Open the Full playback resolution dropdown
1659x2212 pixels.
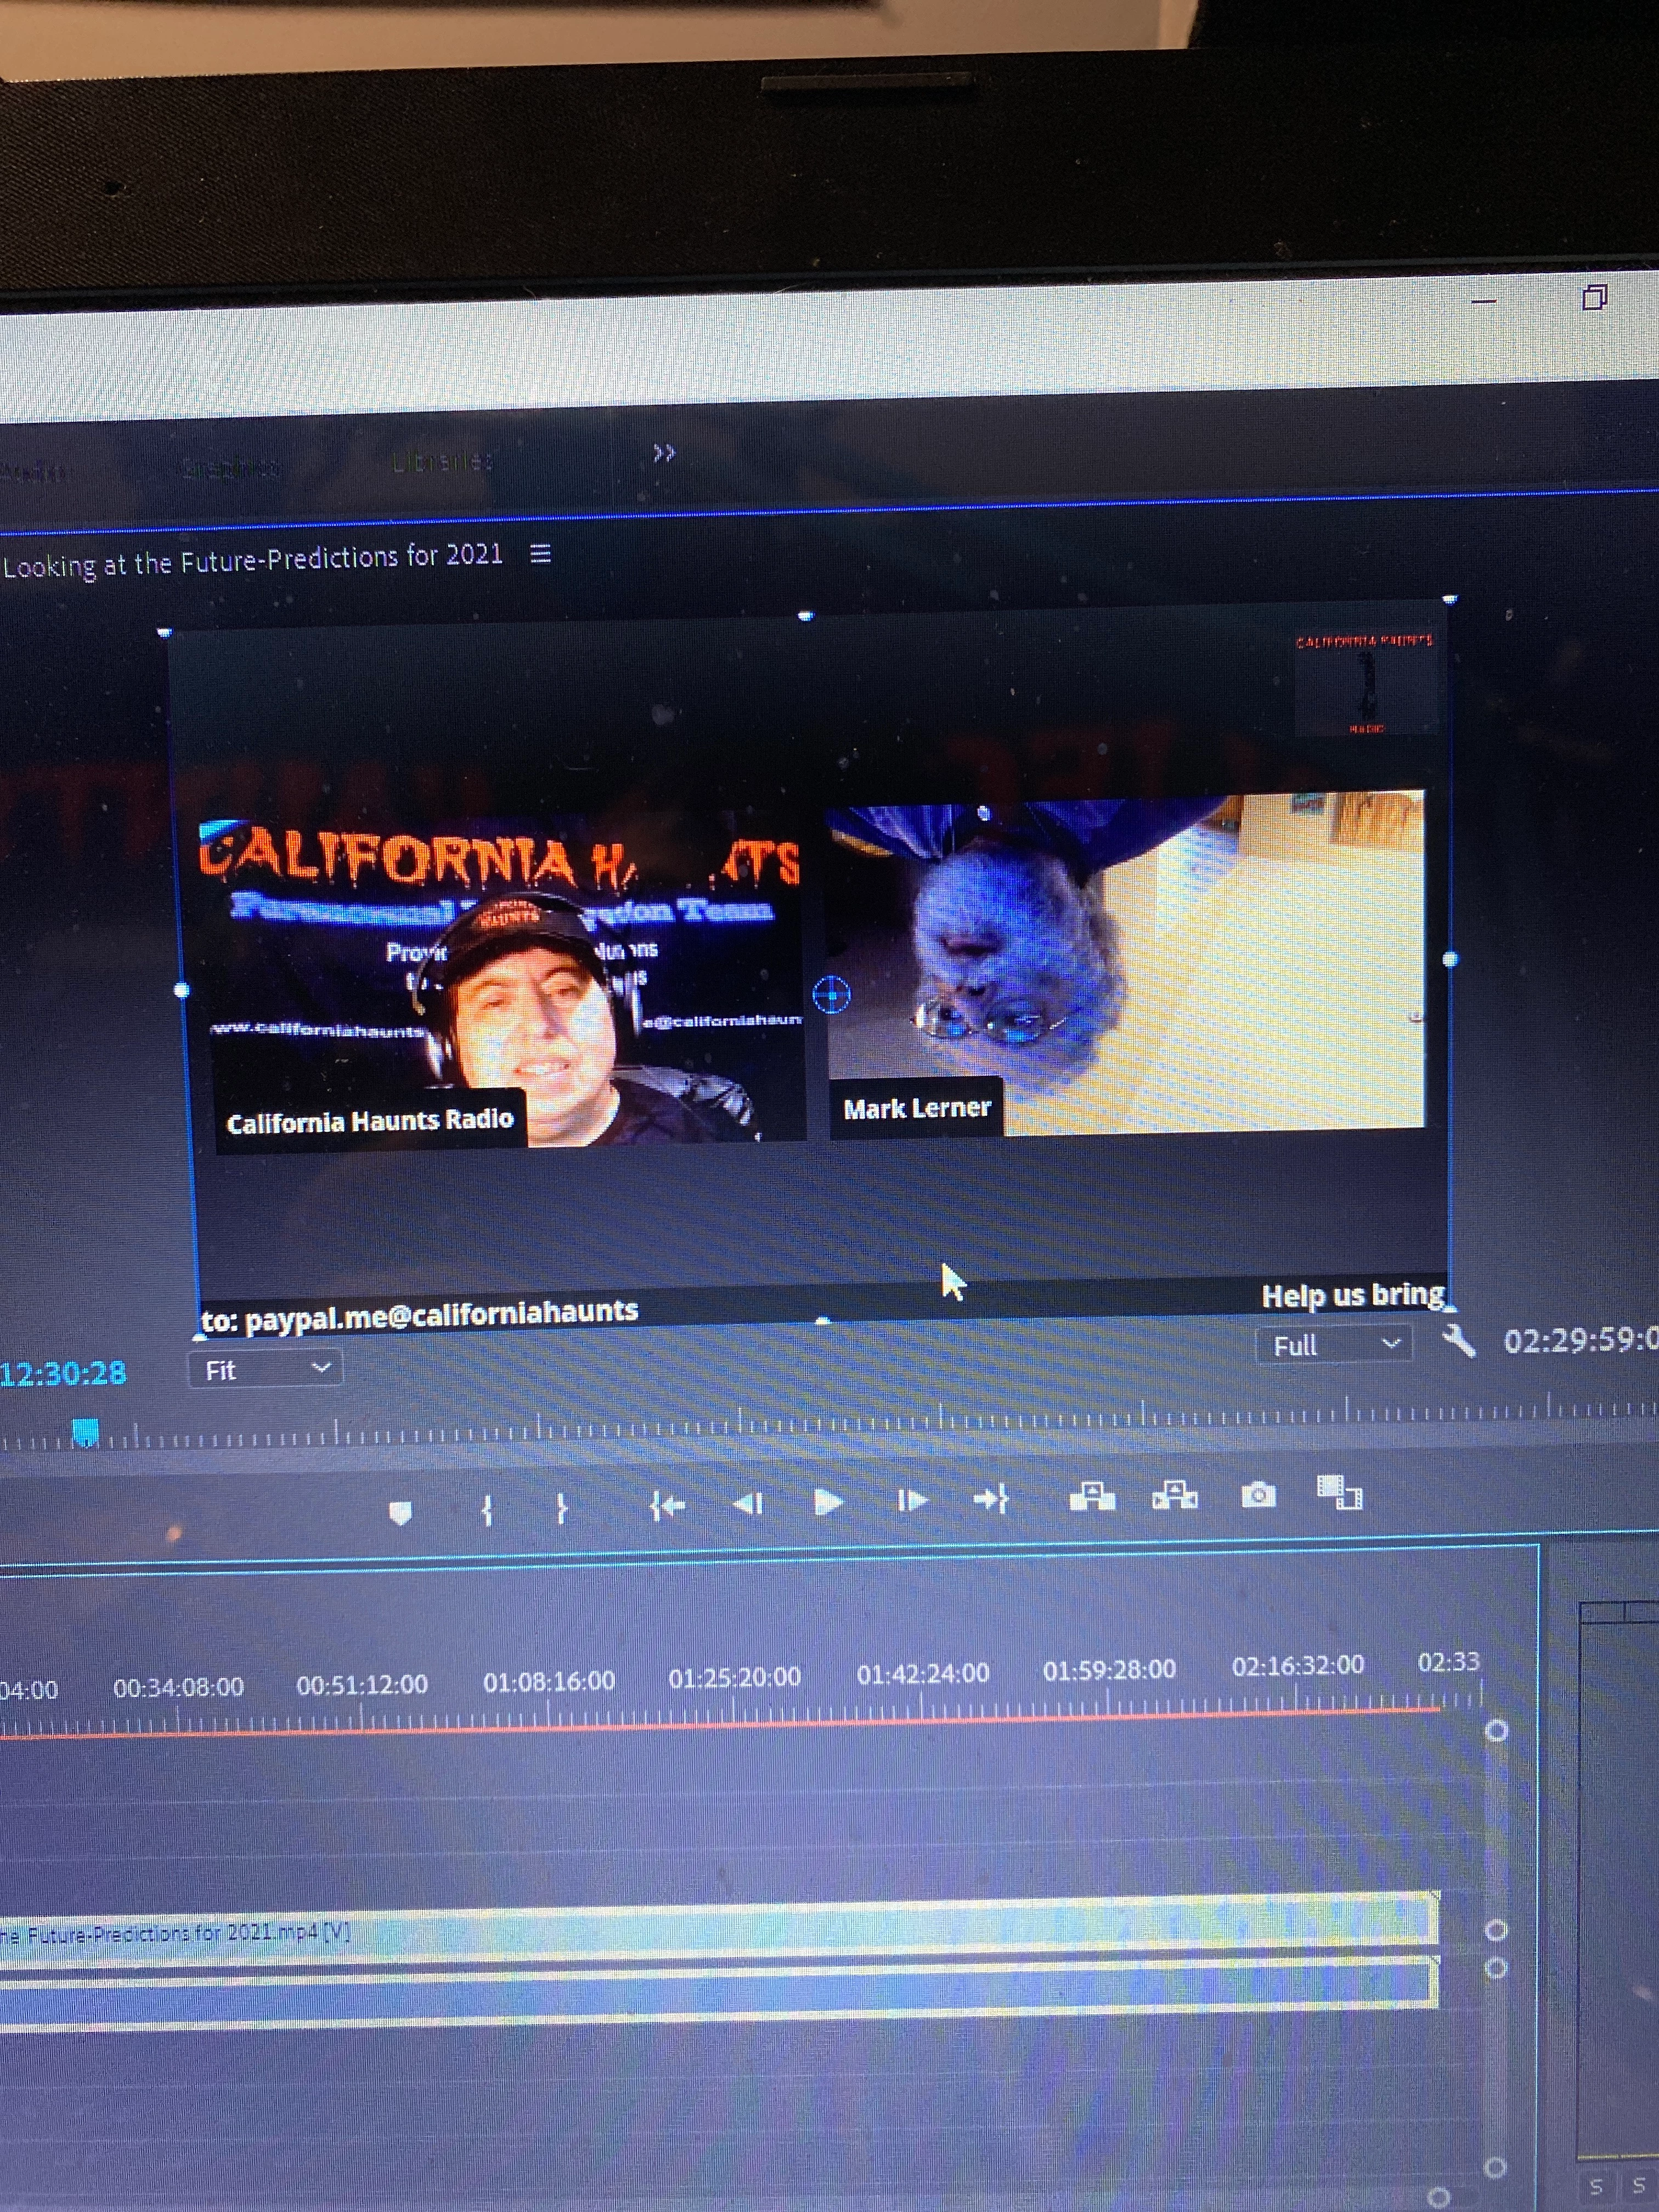point(1334,1345)
